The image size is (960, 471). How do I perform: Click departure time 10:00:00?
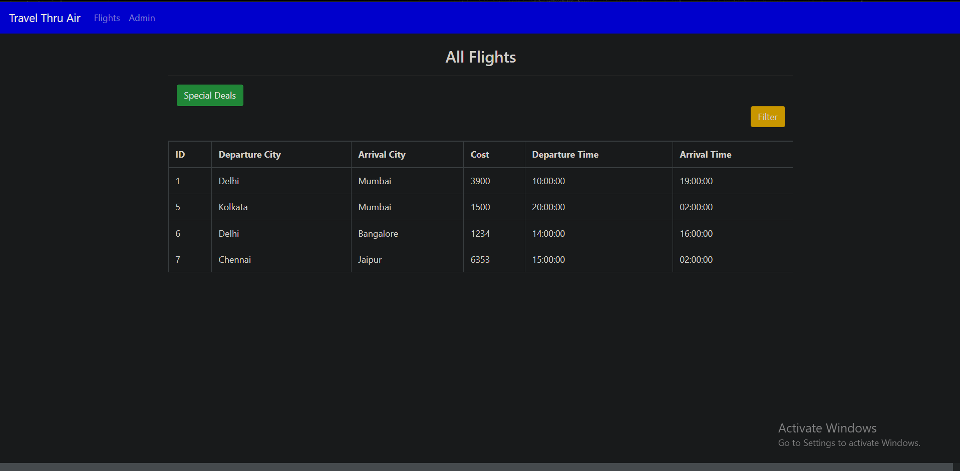coord(598,181)
